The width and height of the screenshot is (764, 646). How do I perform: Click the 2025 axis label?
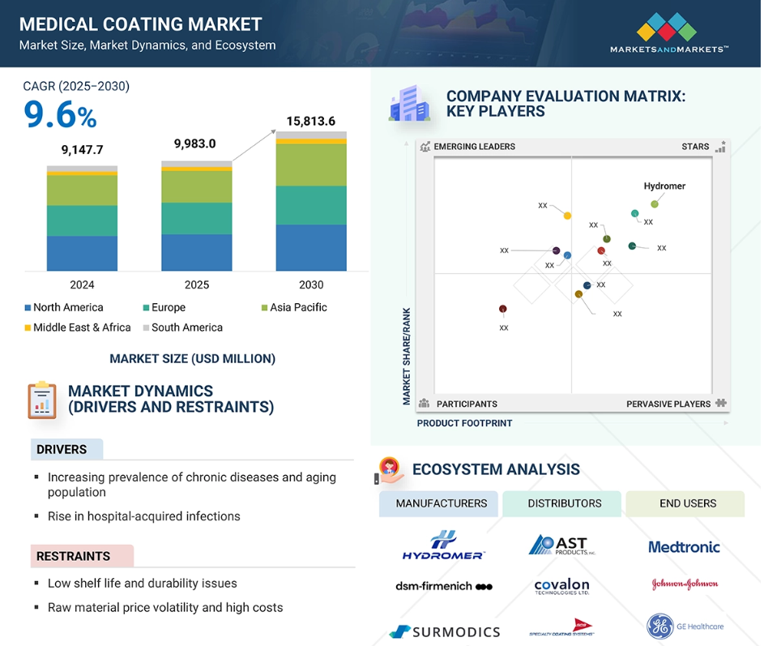(197, 284)
